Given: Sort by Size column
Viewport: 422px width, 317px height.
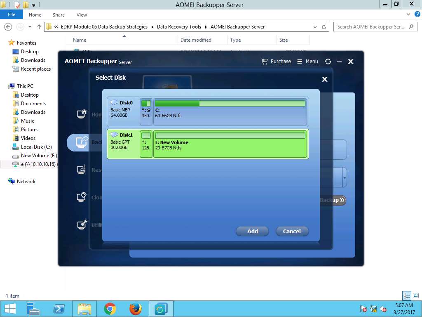Looking at the screenshot, I should click(284, 40).
